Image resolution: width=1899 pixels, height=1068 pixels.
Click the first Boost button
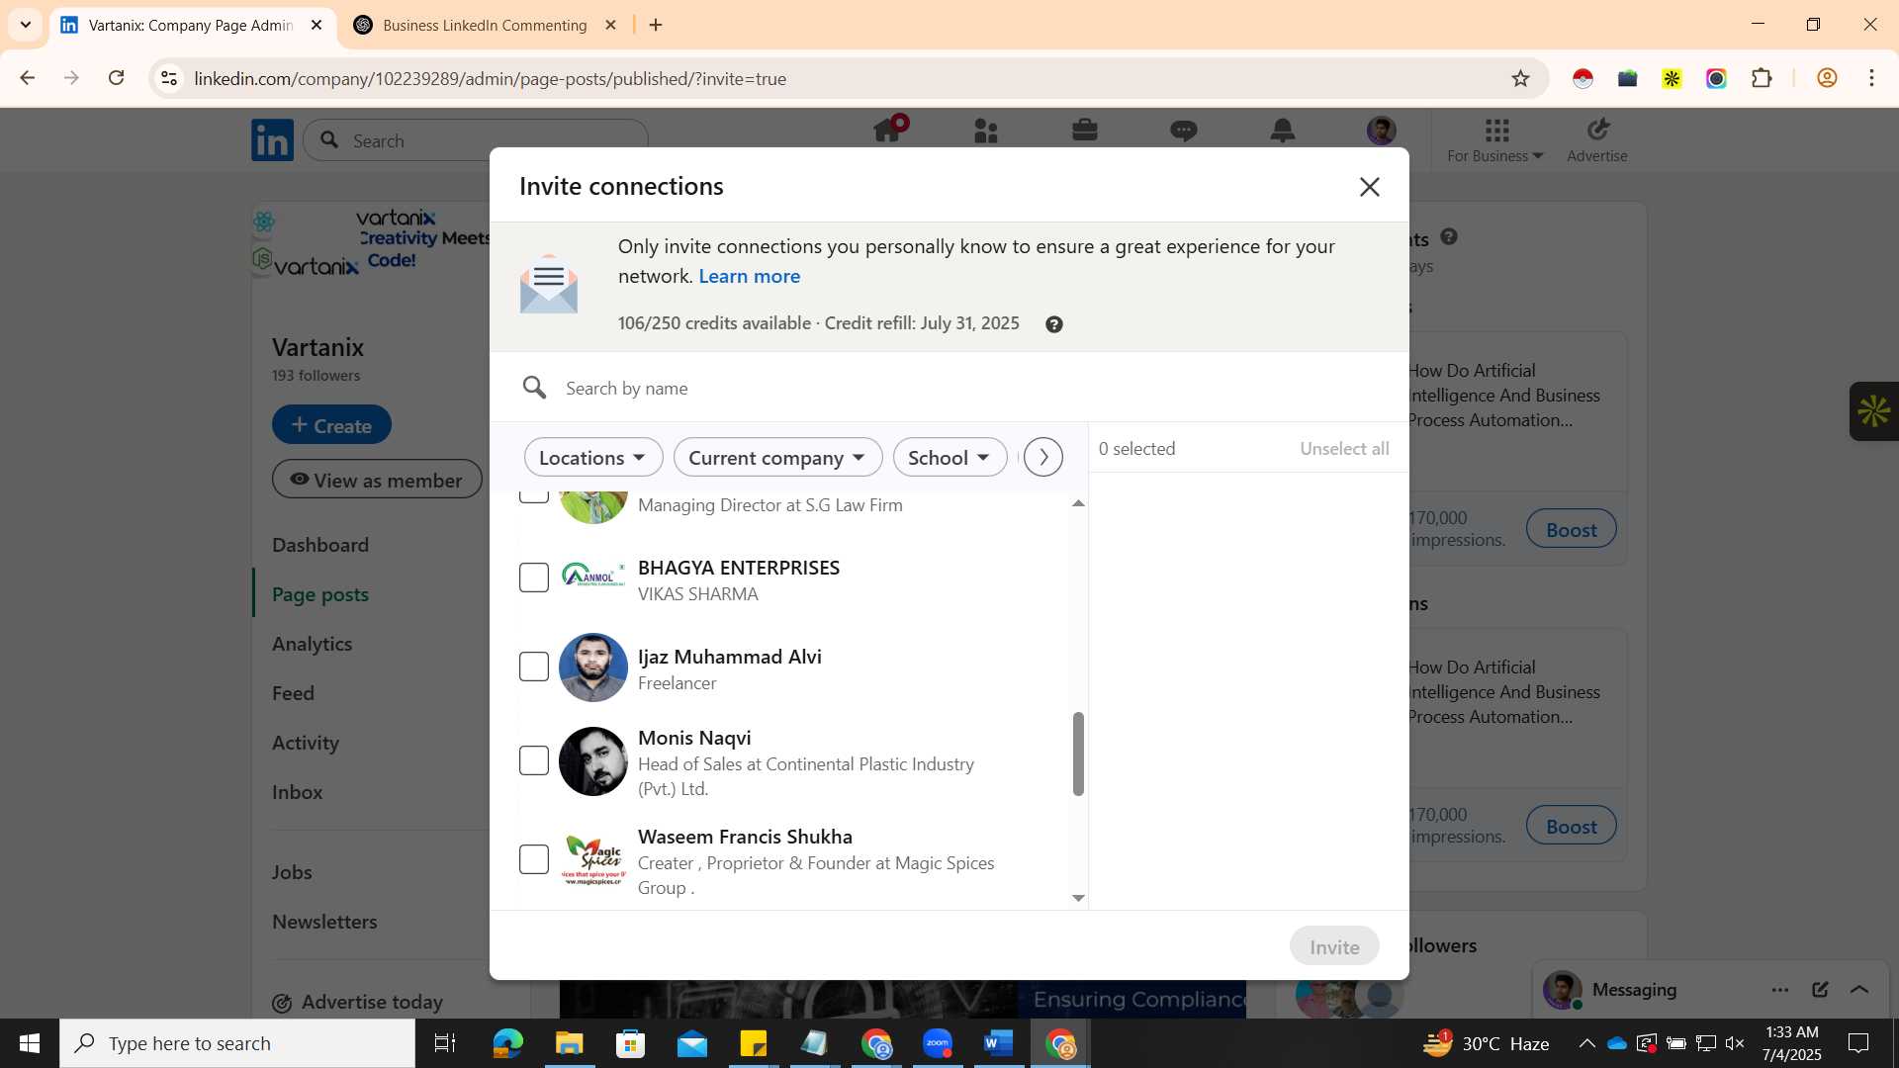tap(1571, 529)
